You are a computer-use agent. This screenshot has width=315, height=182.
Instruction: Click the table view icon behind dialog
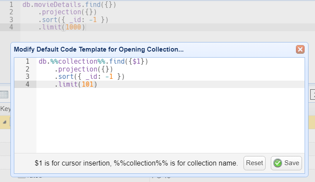click(x=4, y=94)
